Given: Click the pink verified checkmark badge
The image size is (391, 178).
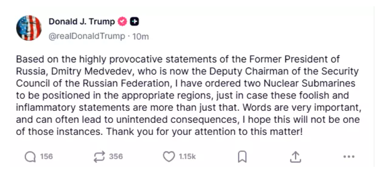Looking at the screenshot, I should [x=122, y=22].
